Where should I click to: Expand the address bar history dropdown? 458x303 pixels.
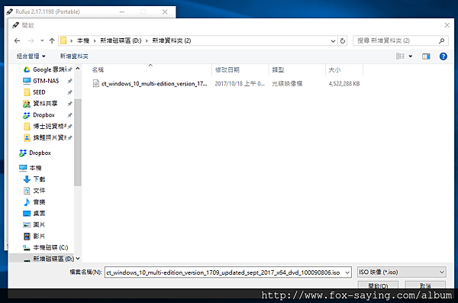click(333, 41)
